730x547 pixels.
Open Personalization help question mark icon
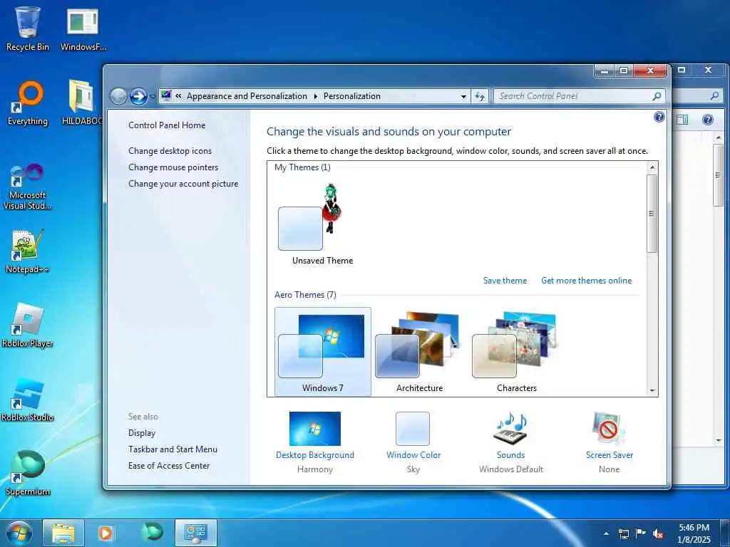(659, 117)
